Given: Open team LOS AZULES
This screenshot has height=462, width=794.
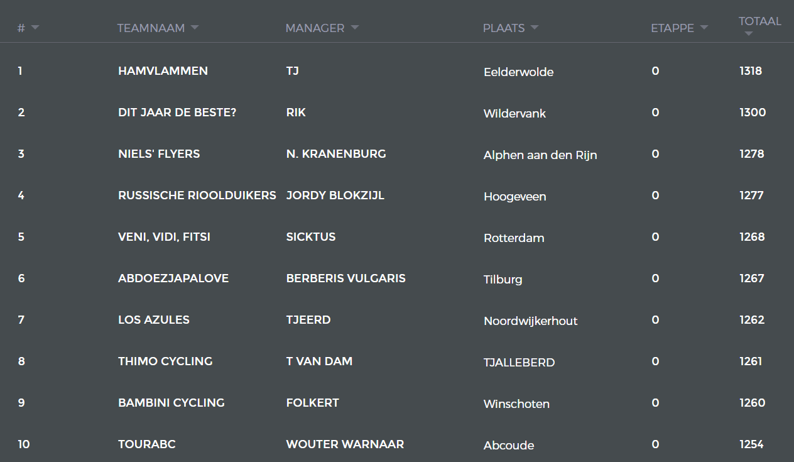Looking at the screenshot, I should (x=154, y=320).
